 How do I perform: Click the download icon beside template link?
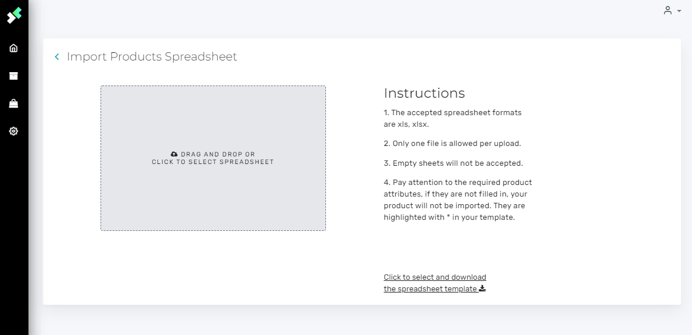point(482,288)
